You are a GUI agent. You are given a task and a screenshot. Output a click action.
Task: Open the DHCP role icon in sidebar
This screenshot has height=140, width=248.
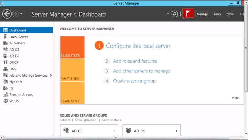click(x=6, y=62)
